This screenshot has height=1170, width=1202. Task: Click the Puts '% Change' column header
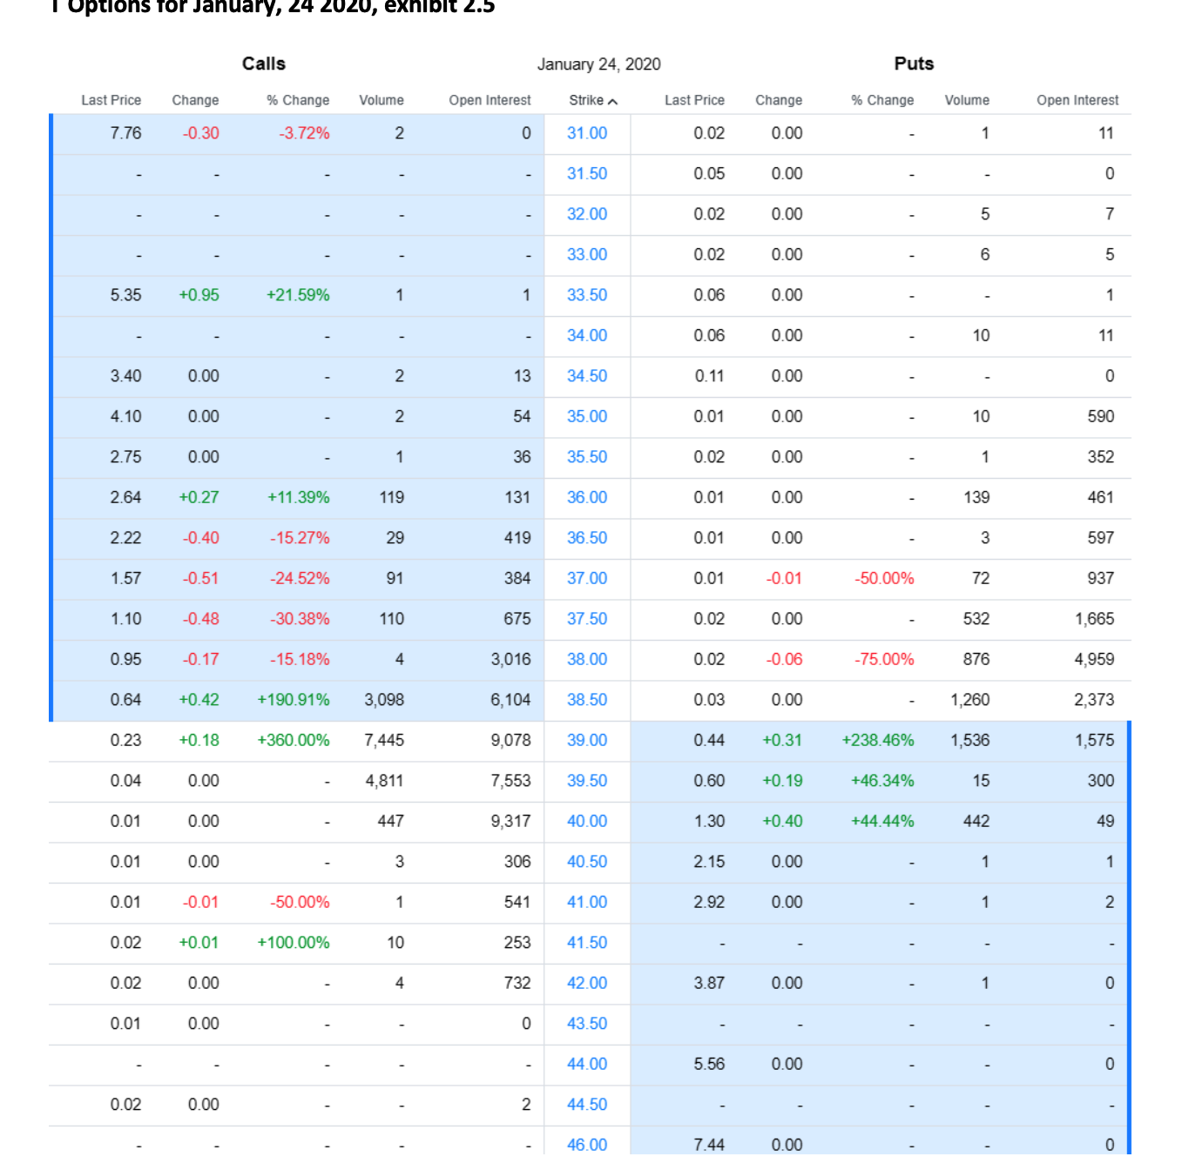[x=882, y=100]
